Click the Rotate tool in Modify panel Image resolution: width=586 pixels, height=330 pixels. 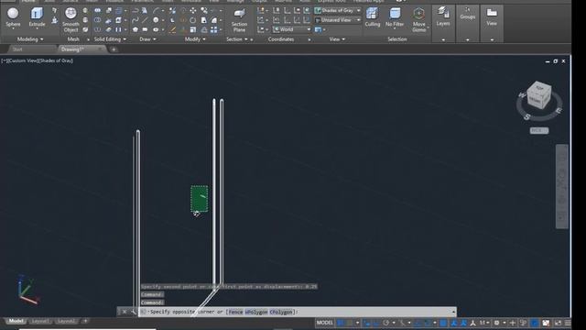[193, 20]
